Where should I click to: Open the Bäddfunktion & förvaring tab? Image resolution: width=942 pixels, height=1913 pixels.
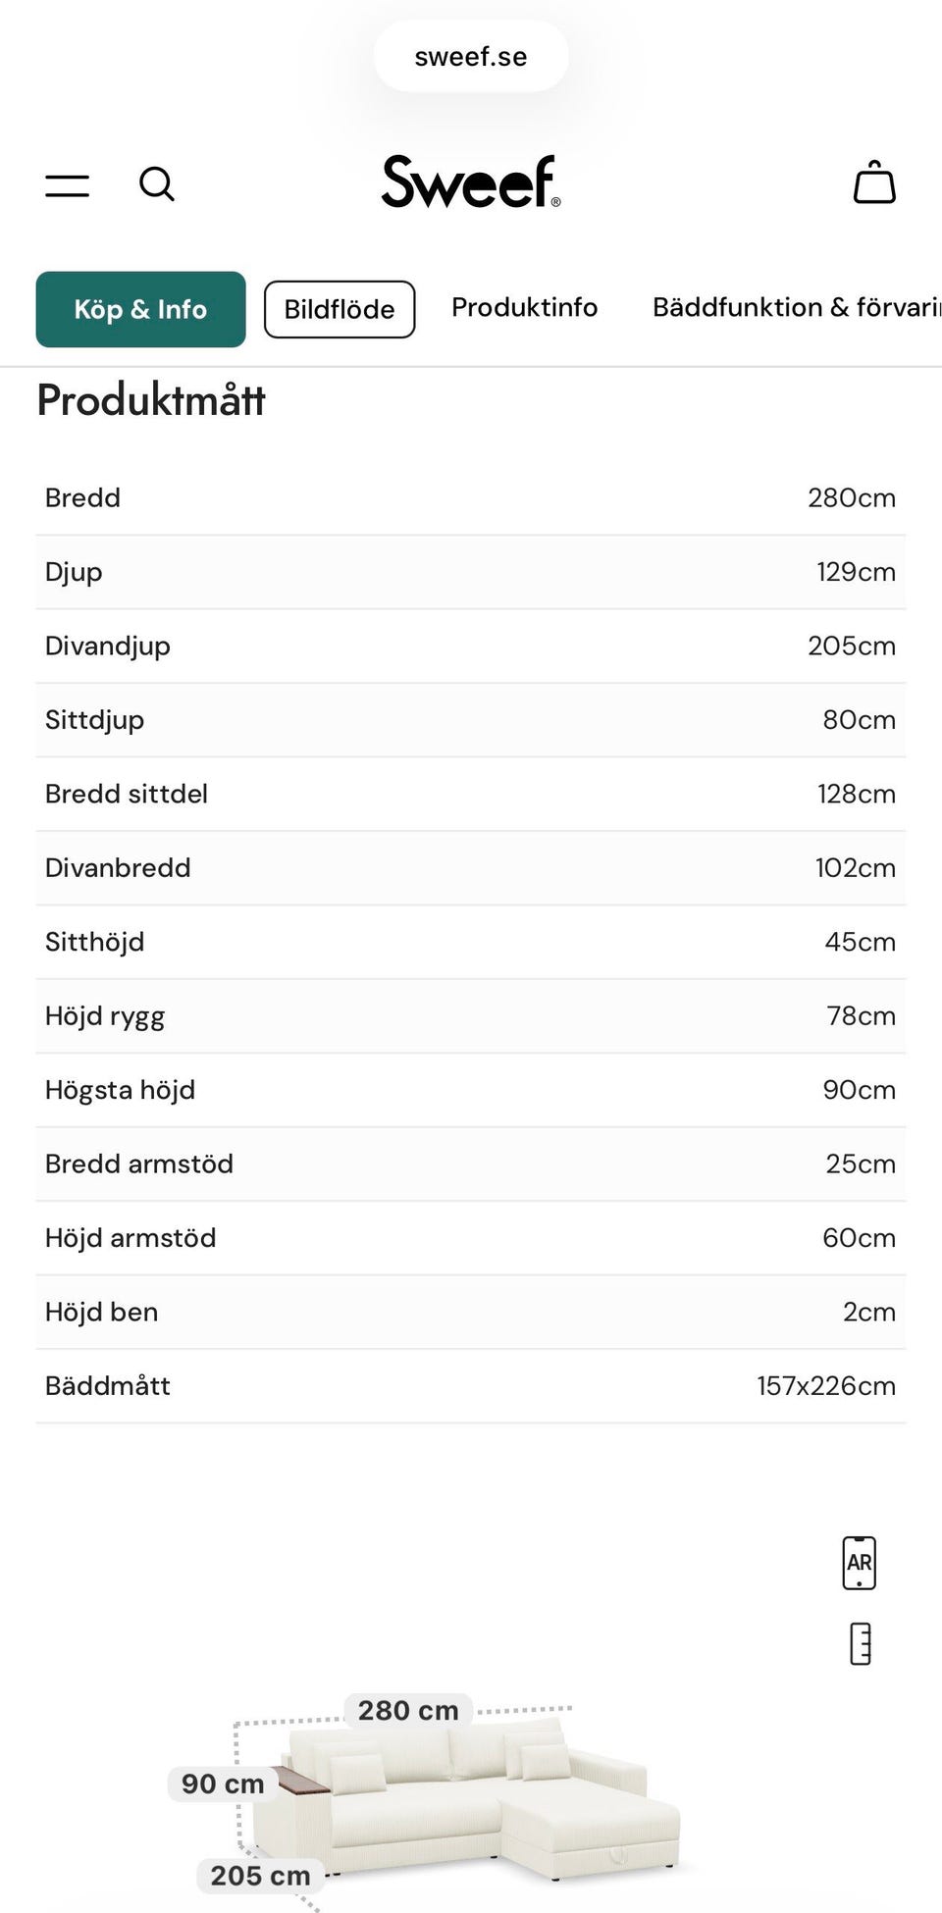point(796,307)
